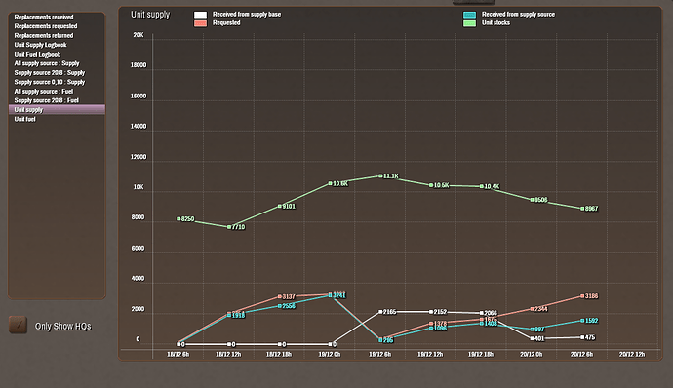Click the white Received from supply base swatch
Image resolution: width=673 pixels, height=388 pixels.
pos(201,15)
